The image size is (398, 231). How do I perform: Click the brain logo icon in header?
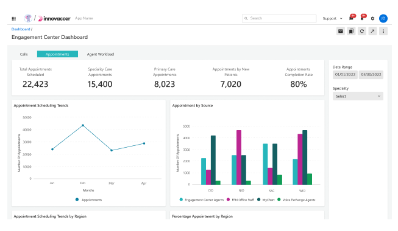(28, 18)
